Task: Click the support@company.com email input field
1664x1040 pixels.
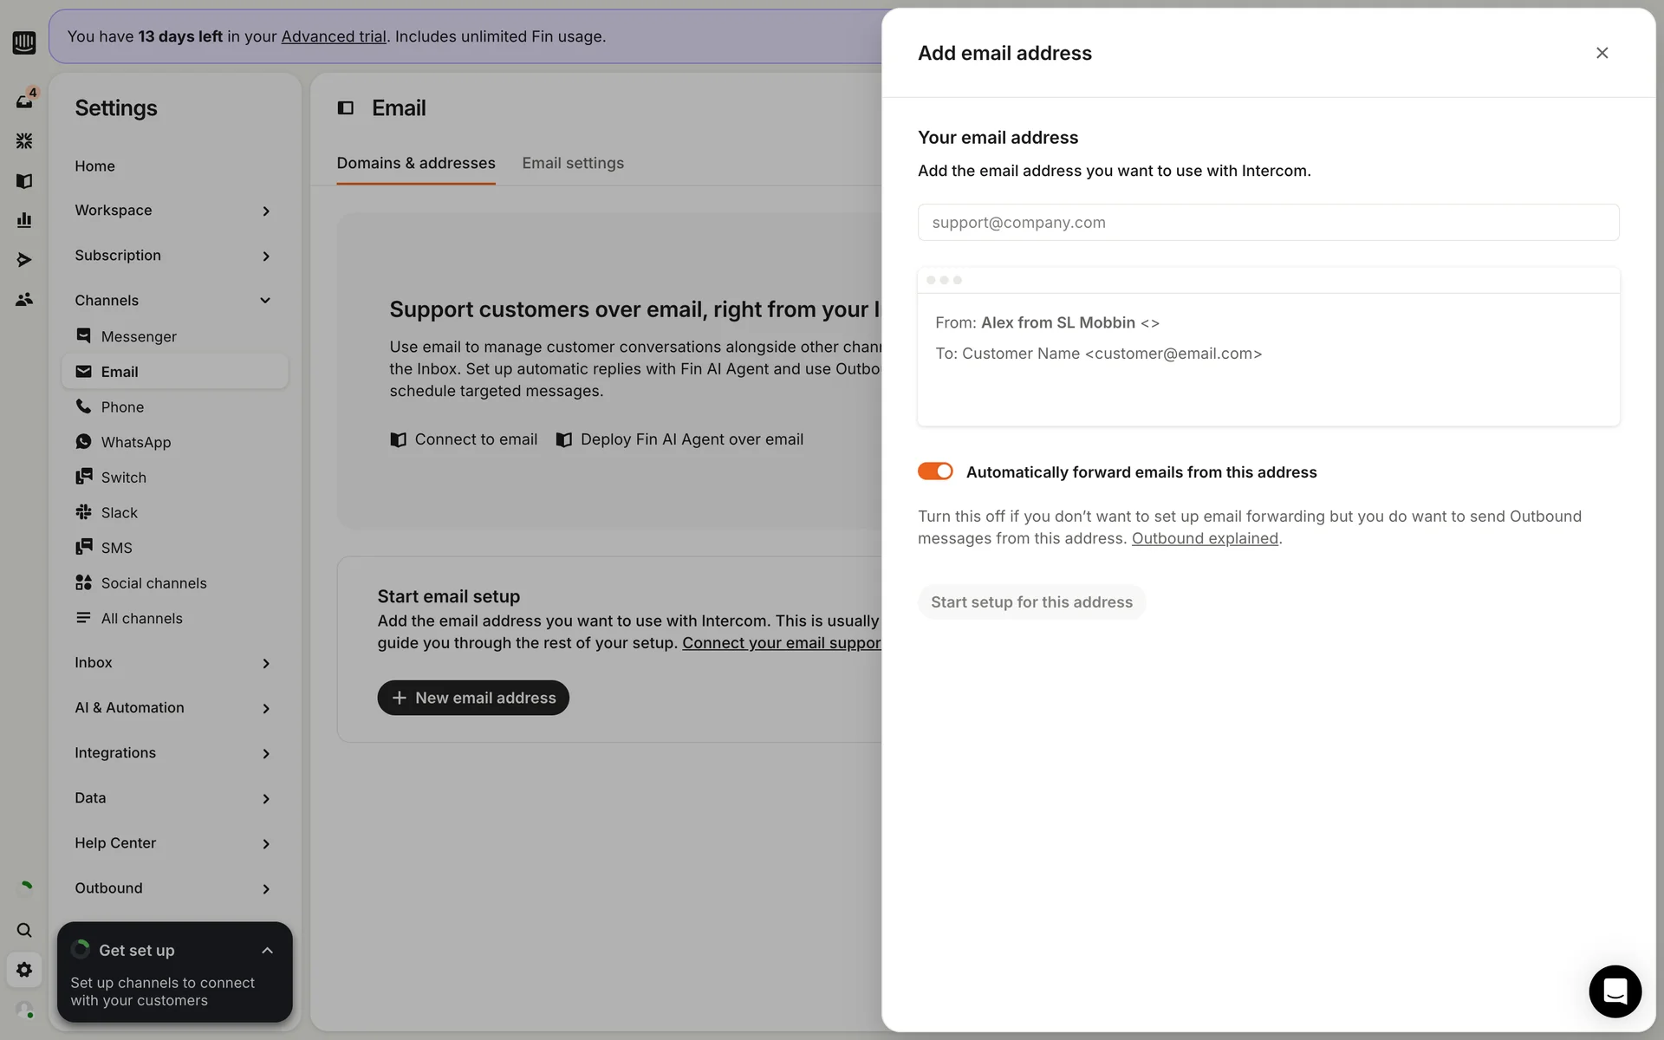Action: pyautogui.click(x=1268, y=223)
